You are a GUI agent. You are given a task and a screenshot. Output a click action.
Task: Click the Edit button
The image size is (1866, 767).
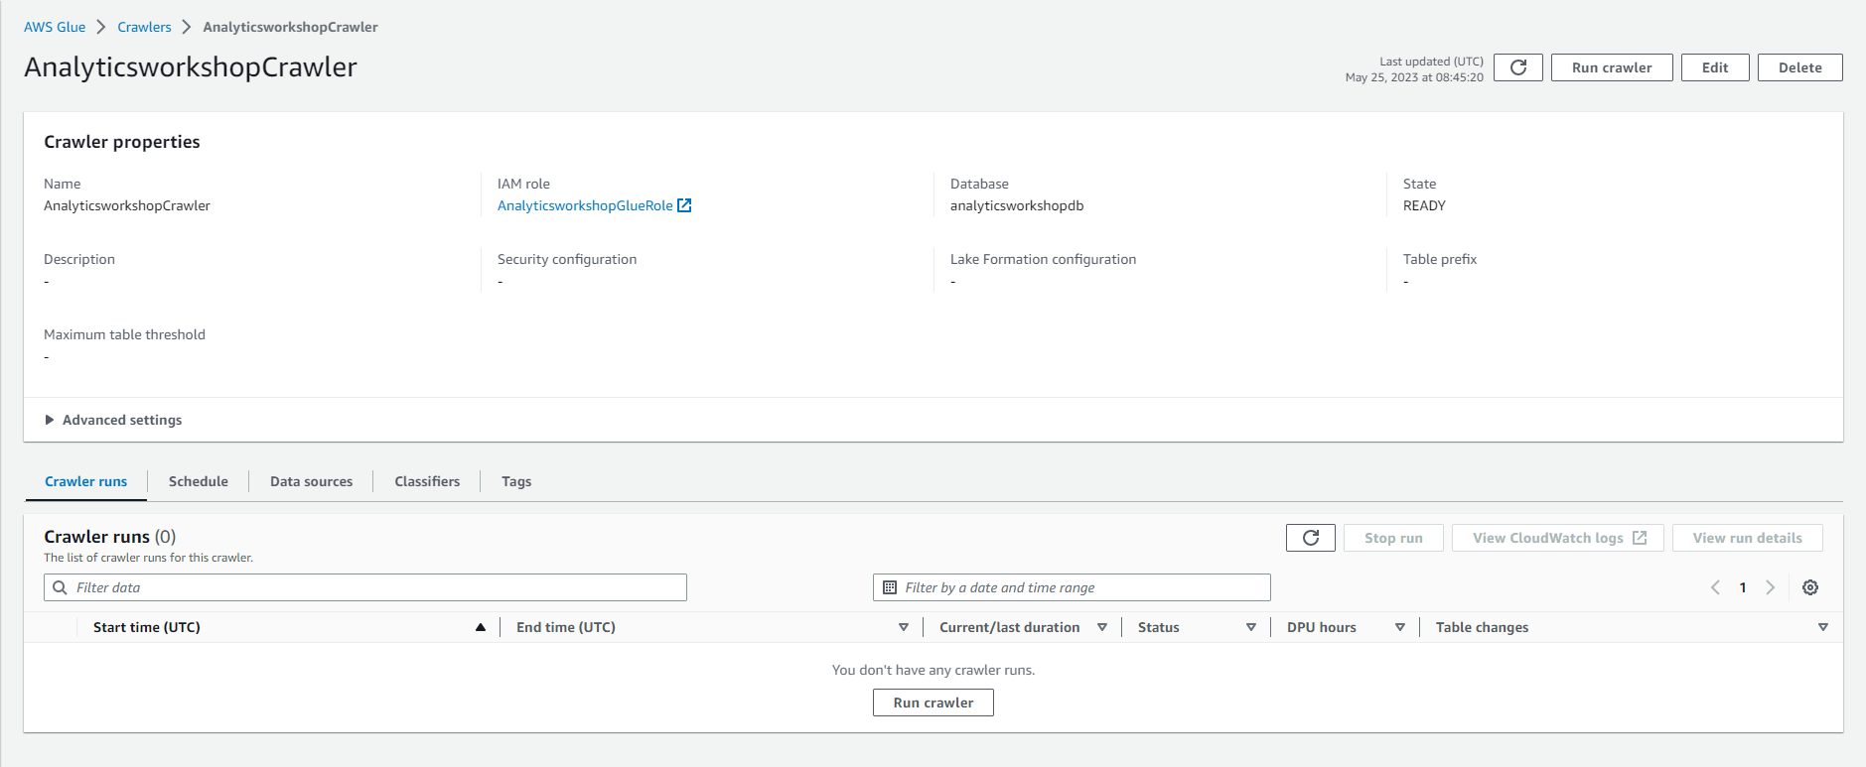pyautogui.click(x=1715, y=67)
